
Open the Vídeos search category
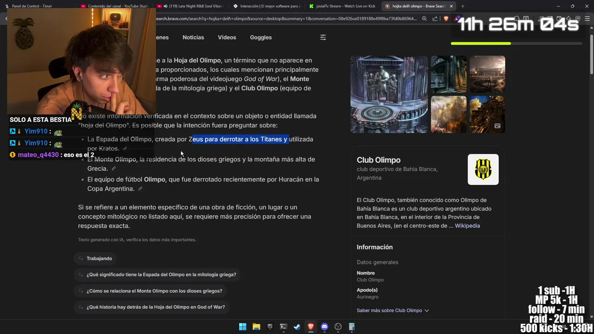(227, 38)
